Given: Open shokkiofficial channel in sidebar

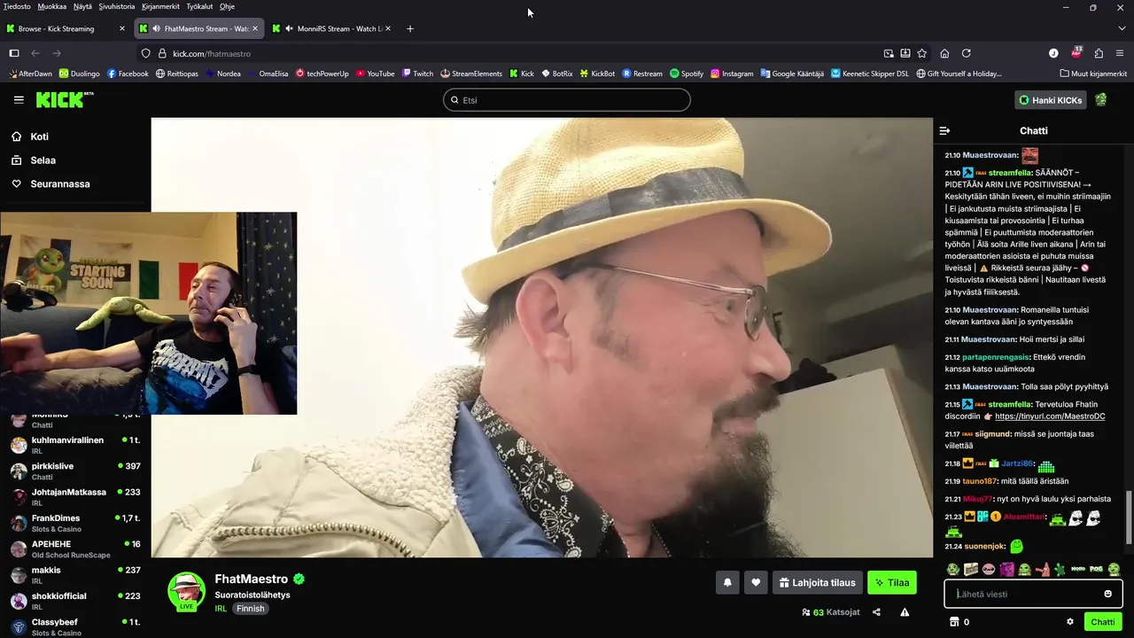Looking at the screenshot, I should [x=75, y=601].
